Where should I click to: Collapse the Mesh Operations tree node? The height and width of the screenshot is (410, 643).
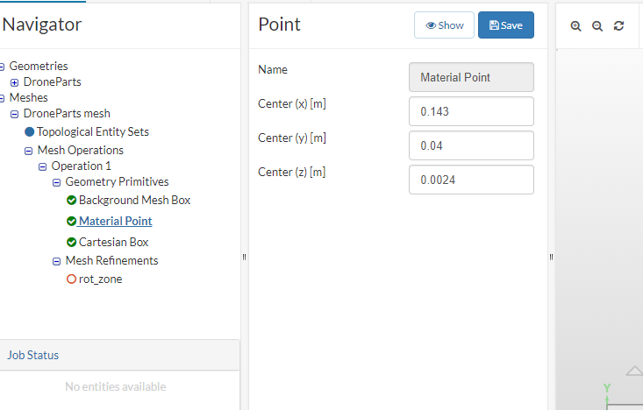coord(29,150)
